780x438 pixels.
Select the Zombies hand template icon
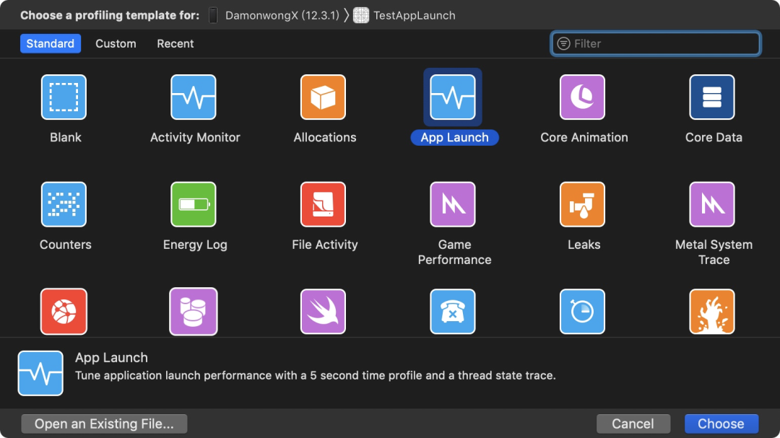712,311
